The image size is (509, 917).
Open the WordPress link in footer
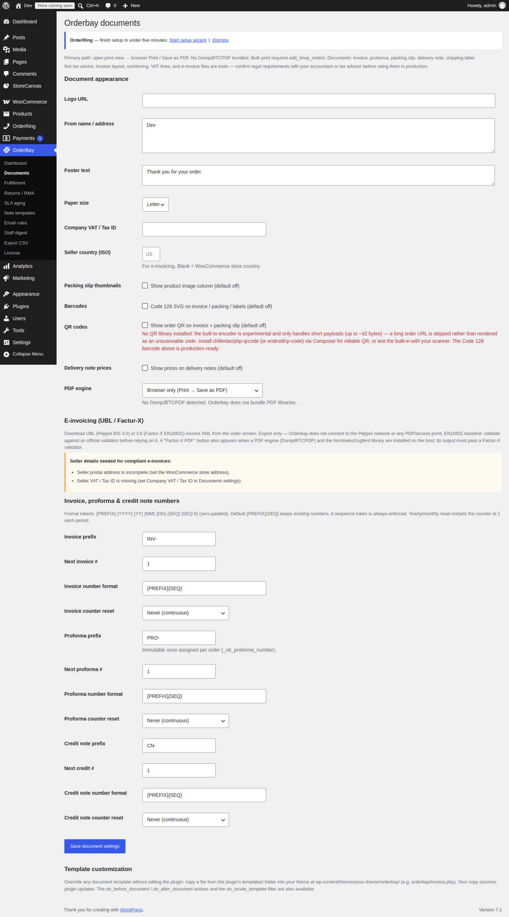tap(131, 910)
